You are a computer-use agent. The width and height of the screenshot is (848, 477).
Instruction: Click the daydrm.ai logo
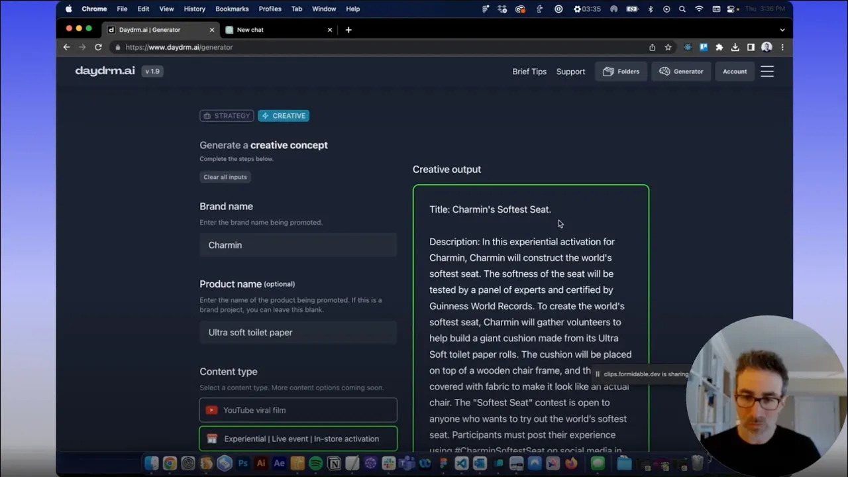(105, 71)
